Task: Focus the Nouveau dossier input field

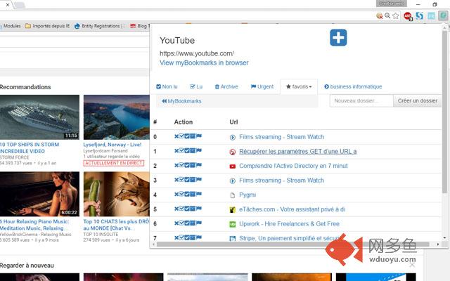Action: (361, 101)
